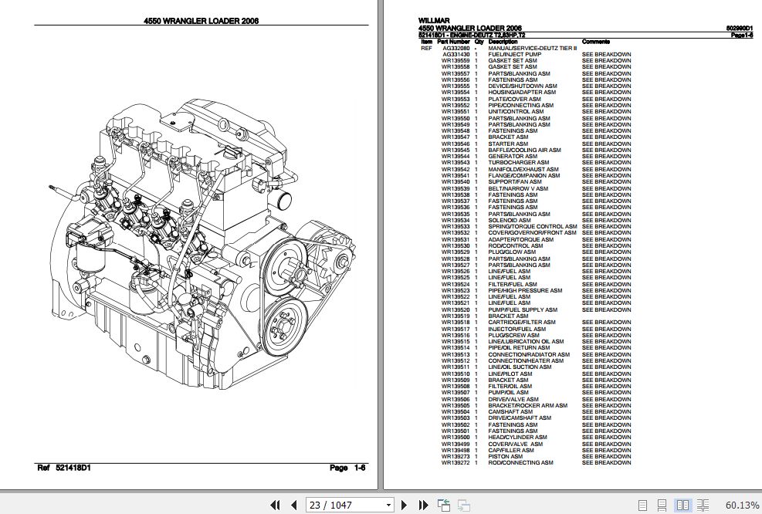
Task: Click SEE BREAKDOWN next to FUEL/INJECT PUMP
Action: point(607,55)
